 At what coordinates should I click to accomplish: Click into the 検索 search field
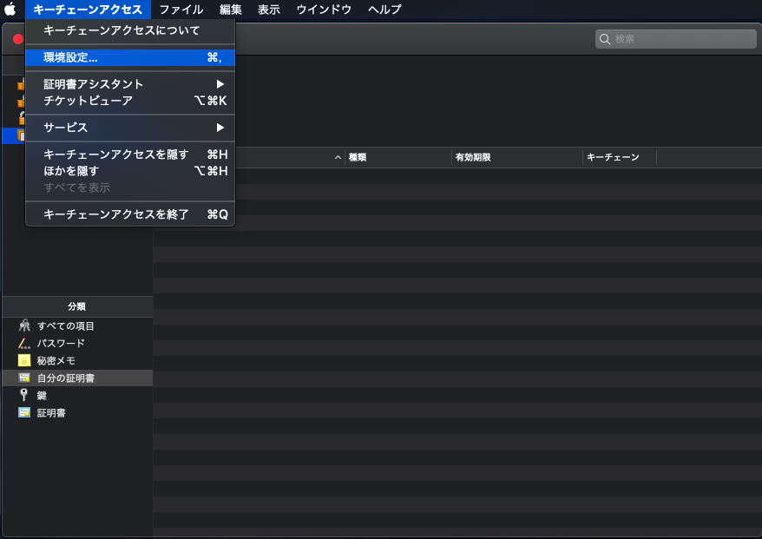click(x=681, y=39)
